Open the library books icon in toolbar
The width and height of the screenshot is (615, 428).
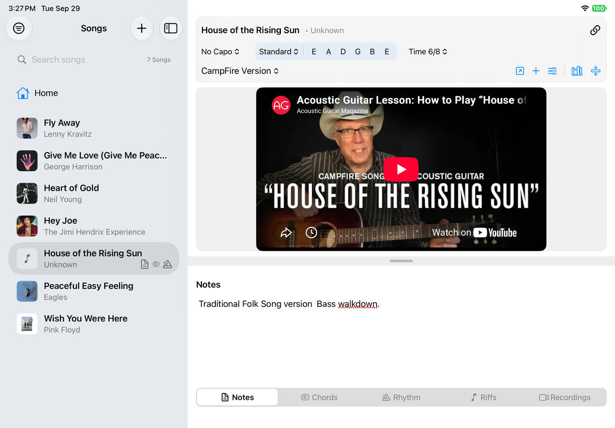click(577, 71)
